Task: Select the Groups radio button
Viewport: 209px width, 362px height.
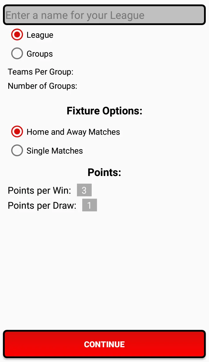Action: click(x=17, y=53)
